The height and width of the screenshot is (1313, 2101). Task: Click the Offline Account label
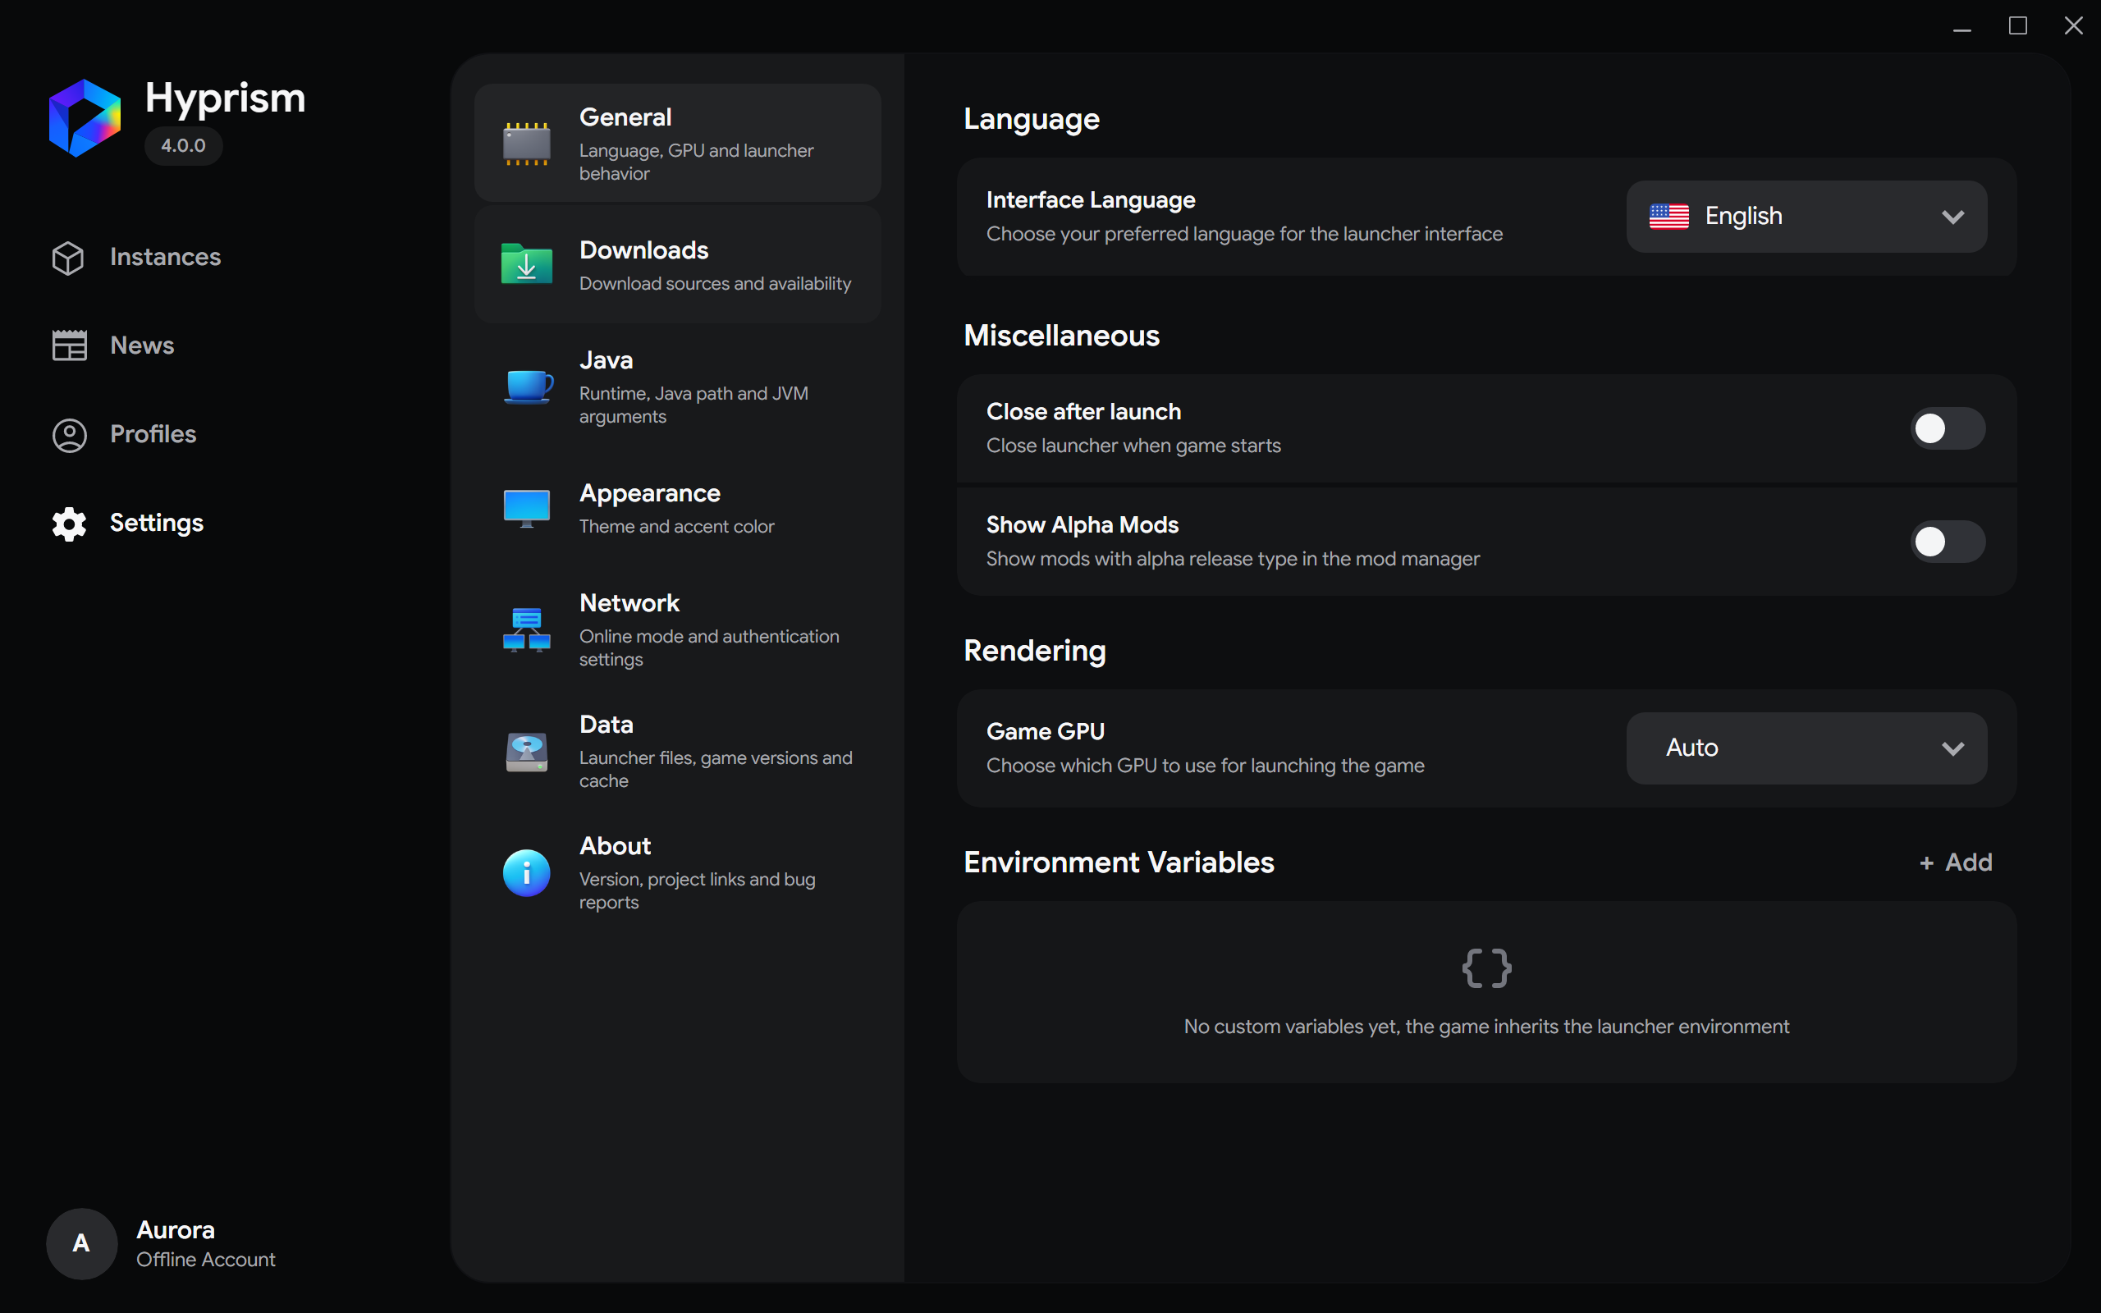[206, 1259]
